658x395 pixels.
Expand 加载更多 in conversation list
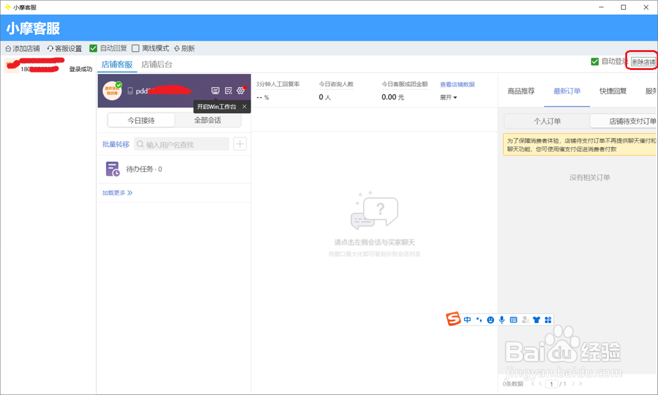pyautogui.click(x=117, y=193)
